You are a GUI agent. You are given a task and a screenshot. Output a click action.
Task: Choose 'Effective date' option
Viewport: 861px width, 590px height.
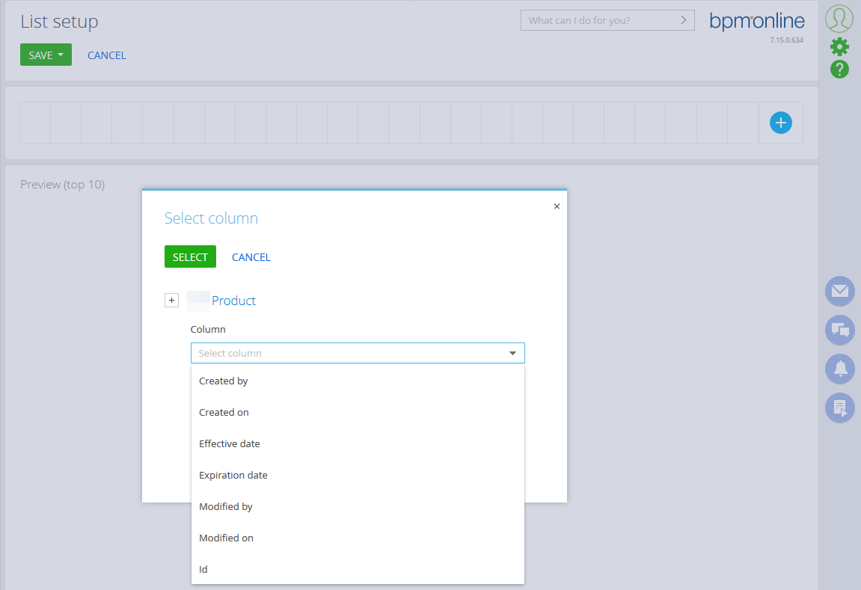point(358,443)
